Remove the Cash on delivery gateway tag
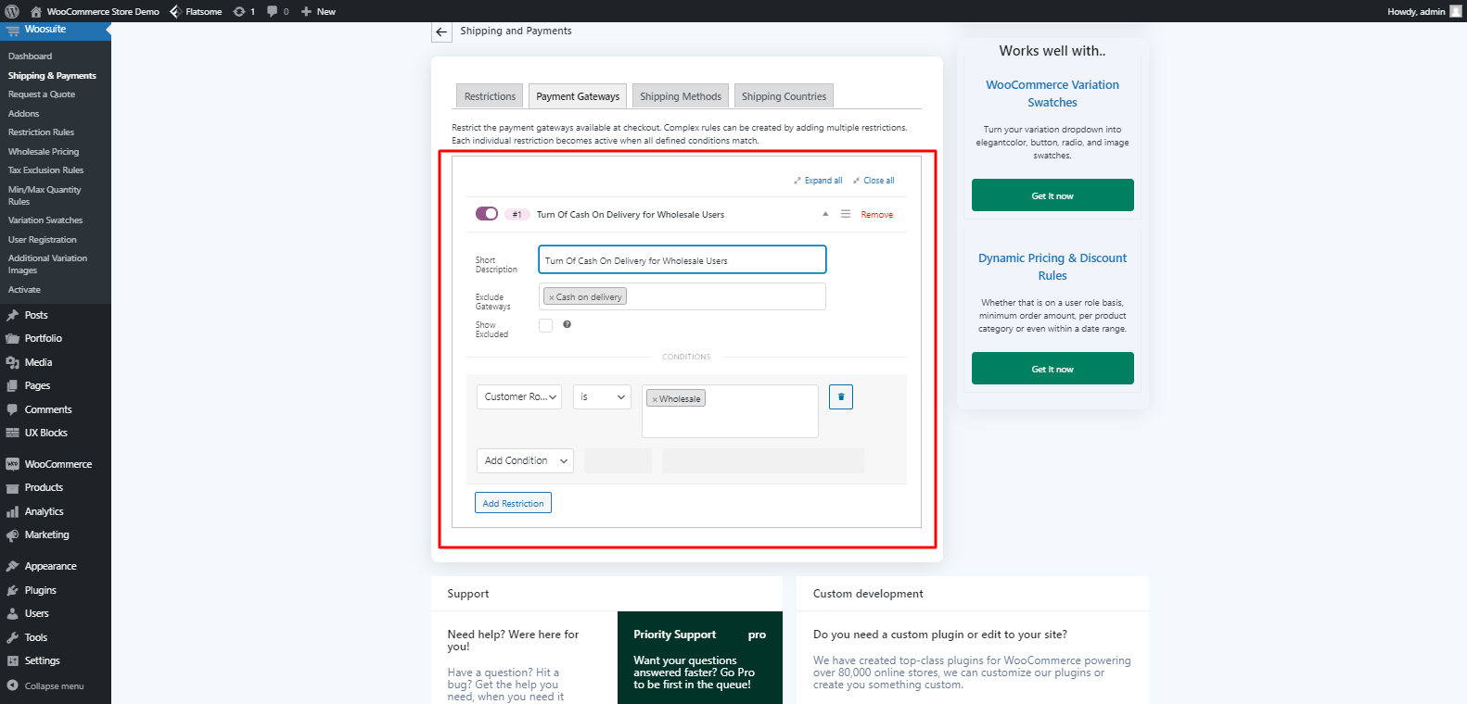 click(551, 297)
